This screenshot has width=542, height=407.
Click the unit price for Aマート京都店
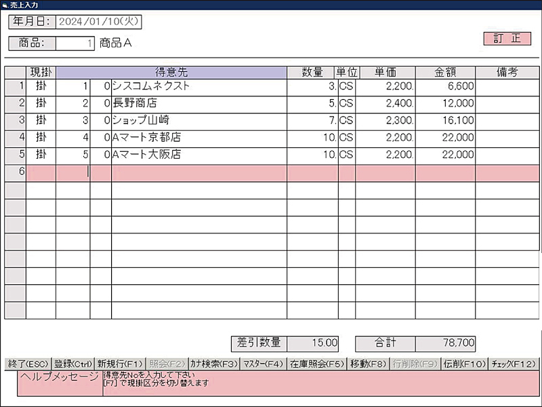coord(385,138)
